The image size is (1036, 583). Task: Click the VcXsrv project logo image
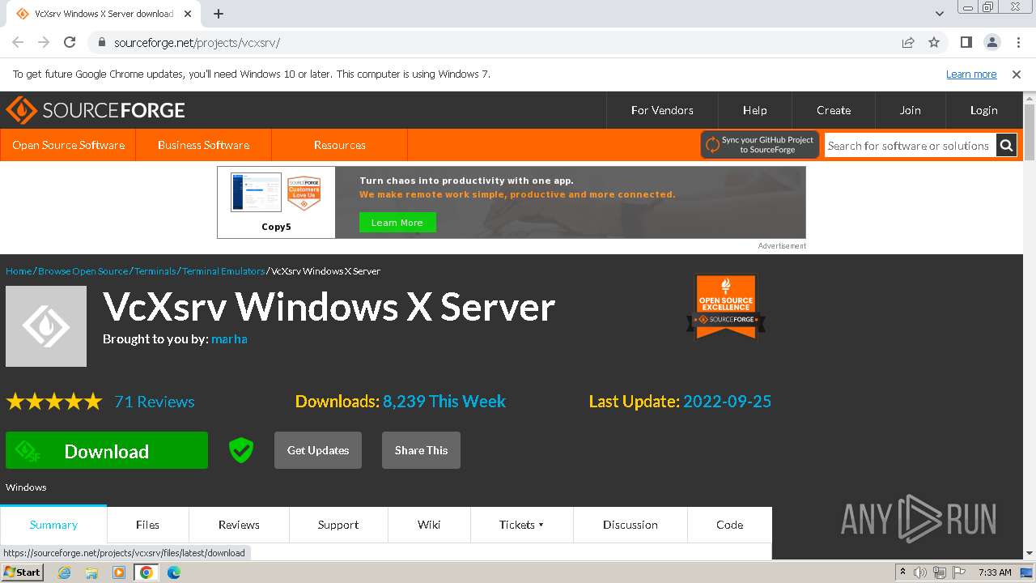point(46,326)
